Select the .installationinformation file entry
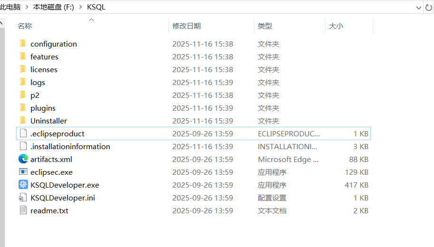434x247 pixels. click(x=70, y=146)
